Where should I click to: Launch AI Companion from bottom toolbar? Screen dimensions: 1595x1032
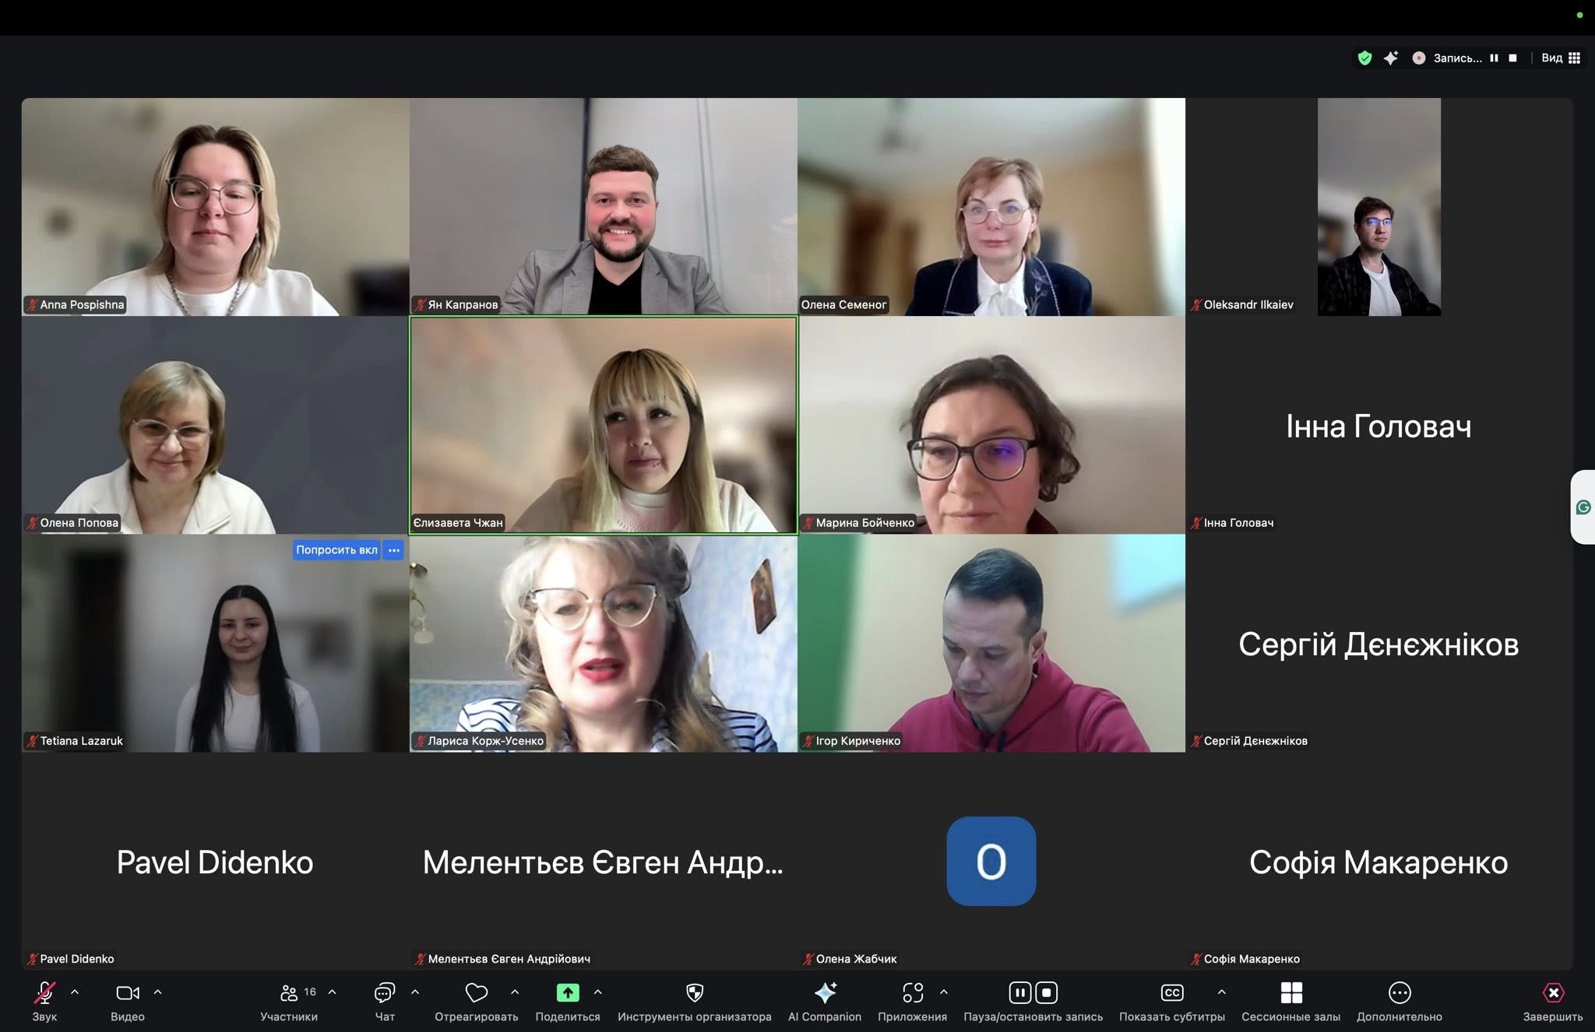tap(825, 993)
